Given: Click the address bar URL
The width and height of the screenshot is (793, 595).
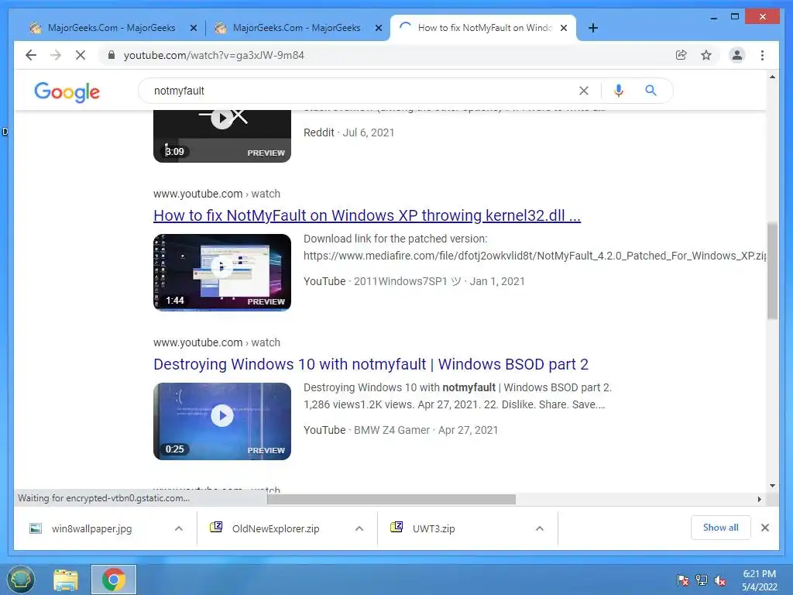Looking at the screenshot, I should [x=214, y=55].
